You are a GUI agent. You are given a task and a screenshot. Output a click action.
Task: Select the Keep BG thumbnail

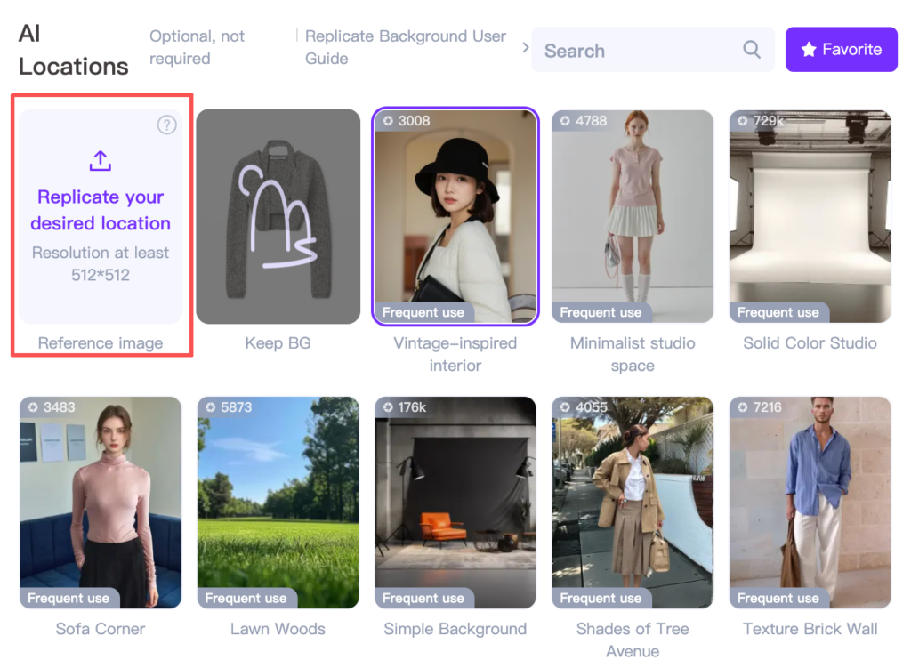click(278, 217)
